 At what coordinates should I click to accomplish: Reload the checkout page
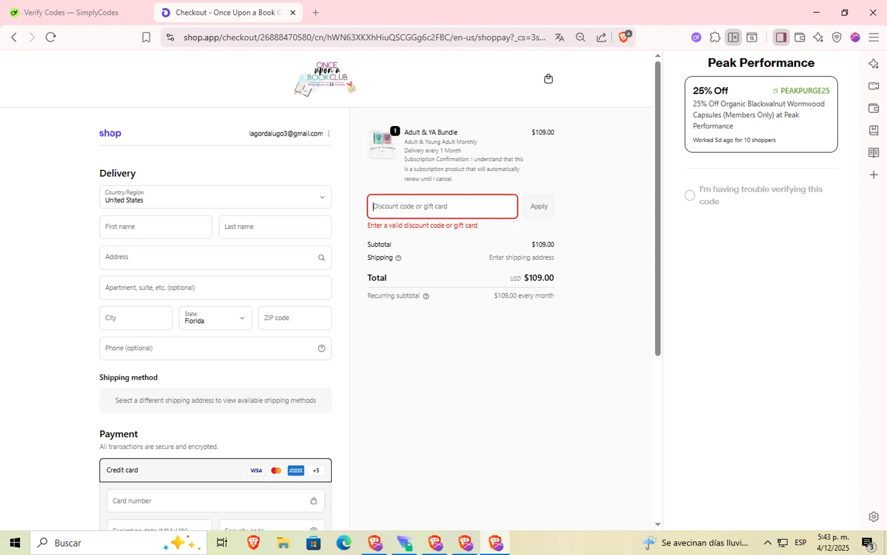[51, 37]
